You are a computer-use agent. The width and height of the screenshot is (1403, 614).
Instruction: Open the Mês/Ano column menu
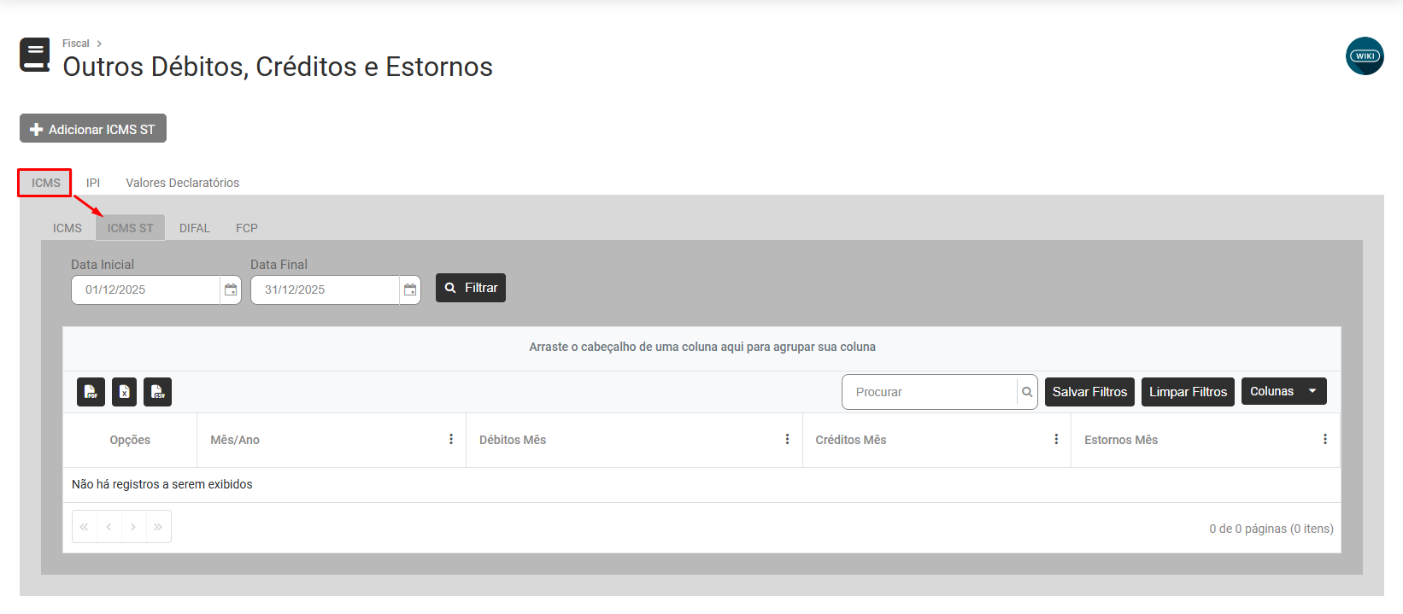(451, 440)
